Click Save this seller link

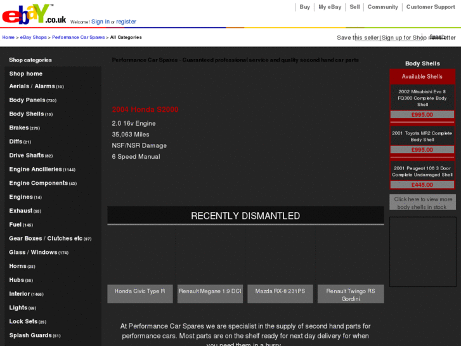pos(358,37)
